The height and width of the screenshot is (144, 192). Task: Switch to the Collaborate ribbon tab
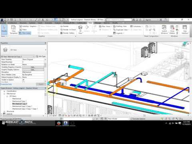pyautogui.click(x=82, y=23)
